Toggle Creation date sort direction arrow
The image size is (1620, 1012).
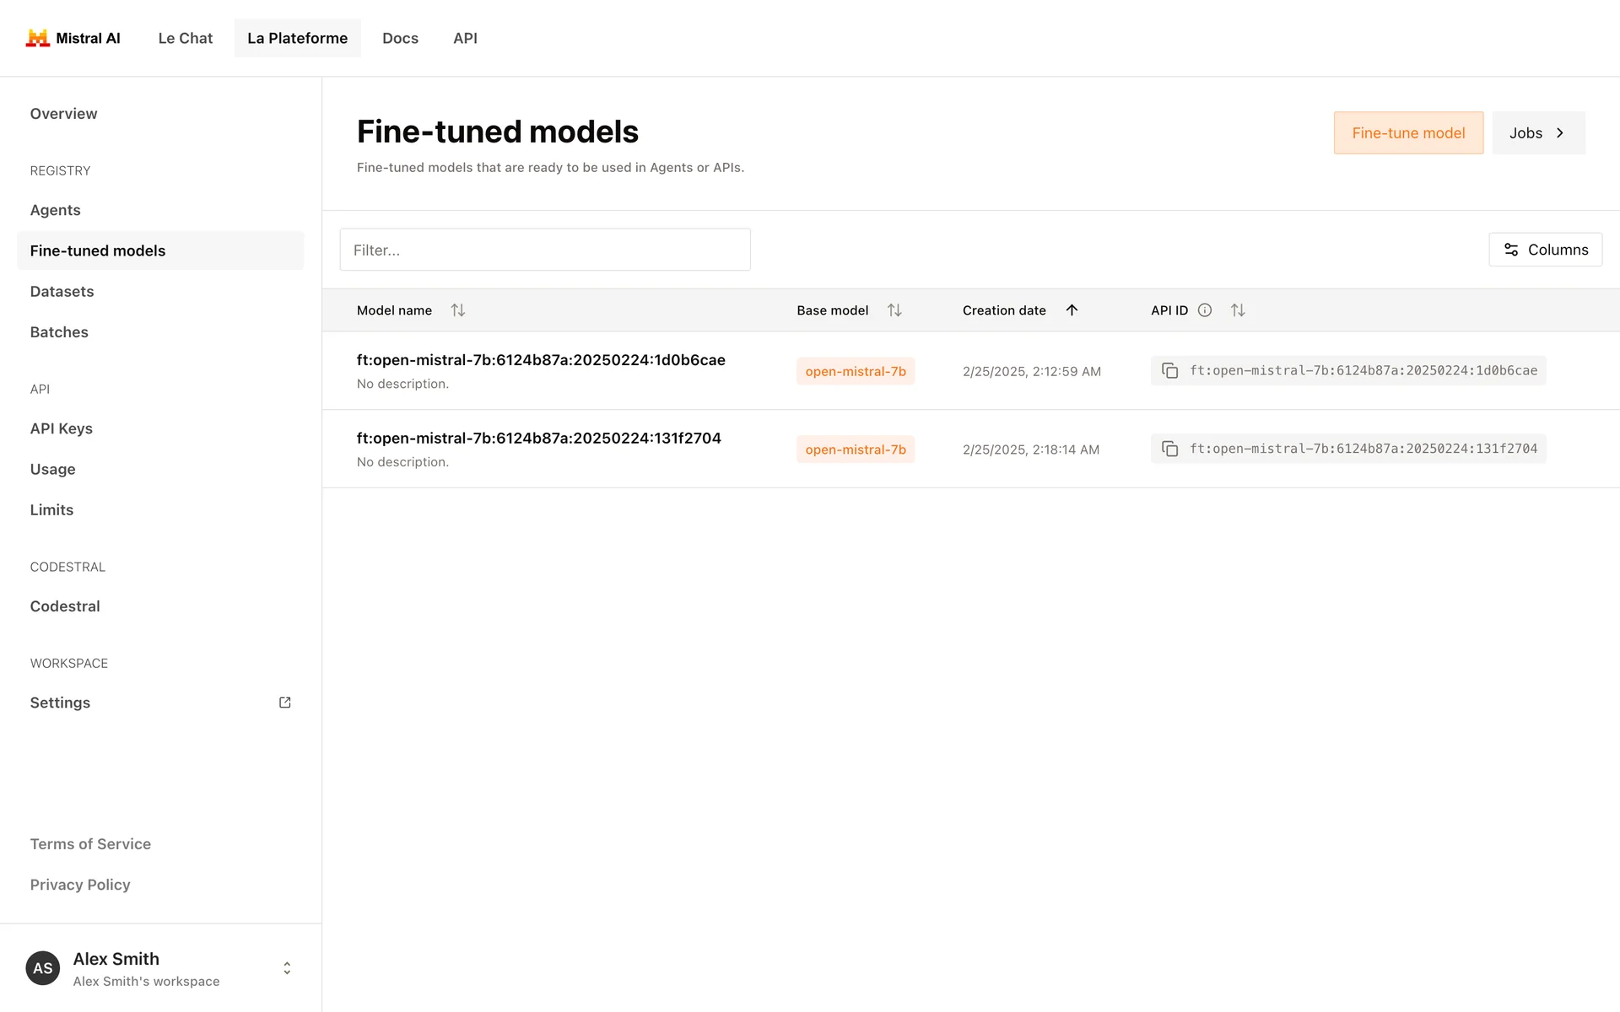coord(1072,310)
